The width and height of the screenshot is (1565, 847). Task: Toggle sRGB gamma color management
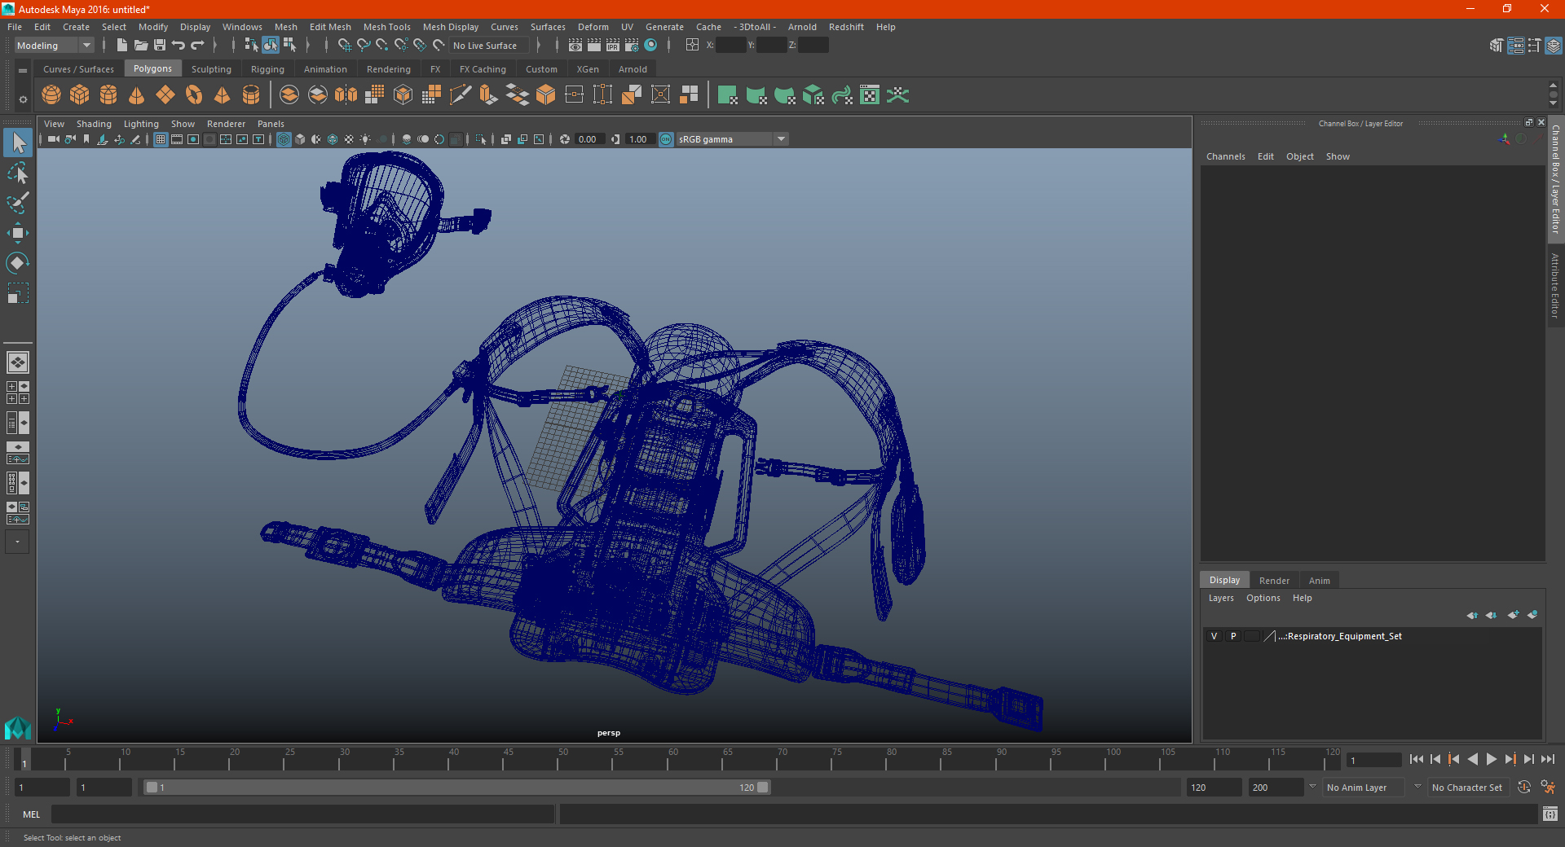[x=666, y=139]
